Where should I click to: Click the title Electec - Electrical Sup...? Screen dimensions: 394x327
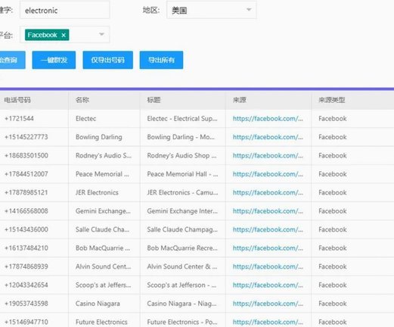(x=182, y=119)
